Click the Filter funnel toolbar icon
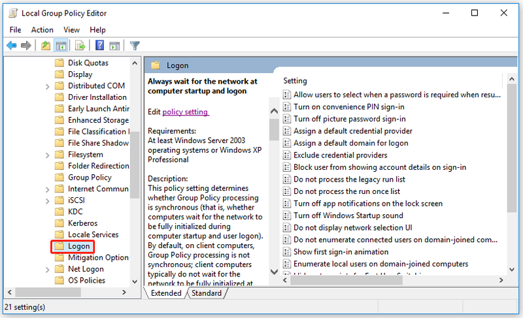 [x=135, y=45]
